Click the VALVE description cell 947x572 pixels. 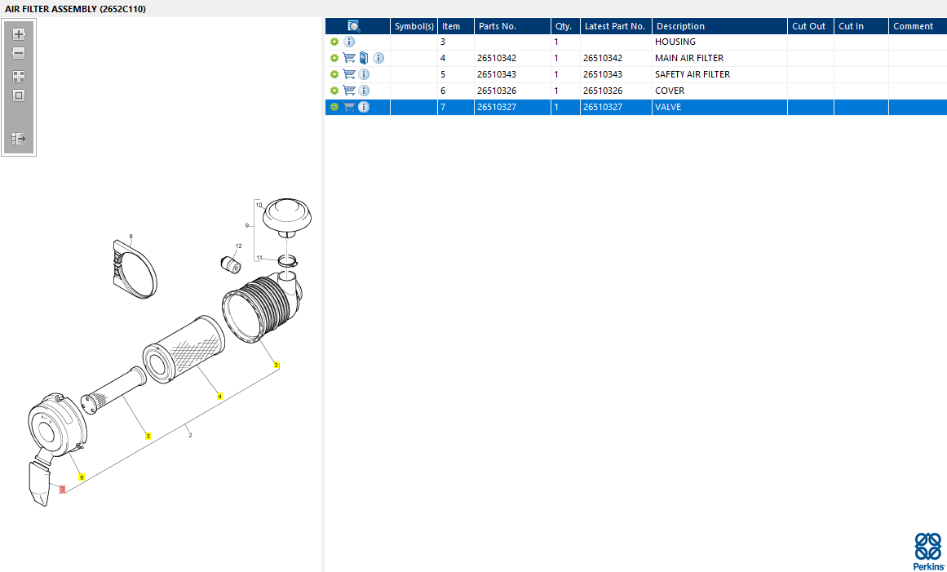(x=719, y=107)
